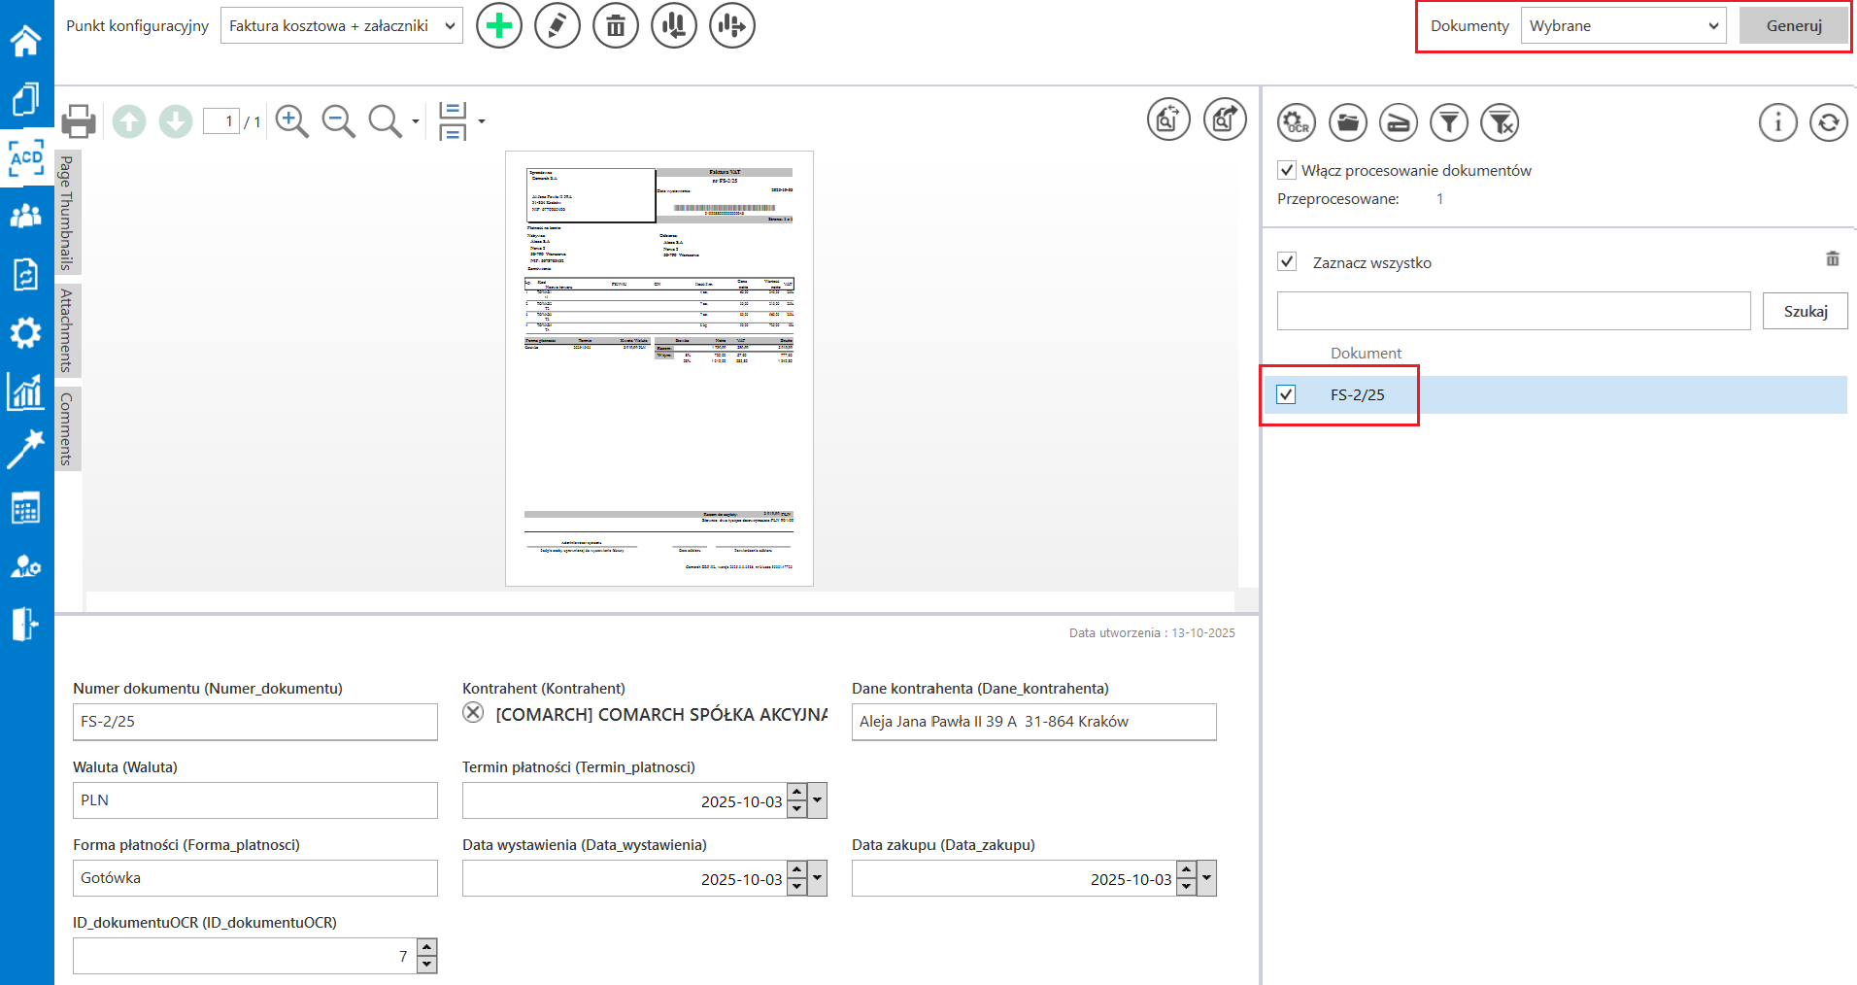Click the 'Dokument' column header
The width and height of the screenshot is (1857, 985).
[x=1366, y=353]
